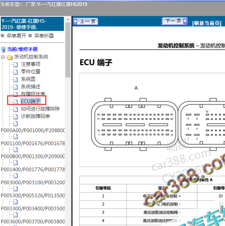Click the 高压油泵油压控制阀 - cell
The width and height of the screenshot is (225, 226).
[x=162, y=213]
